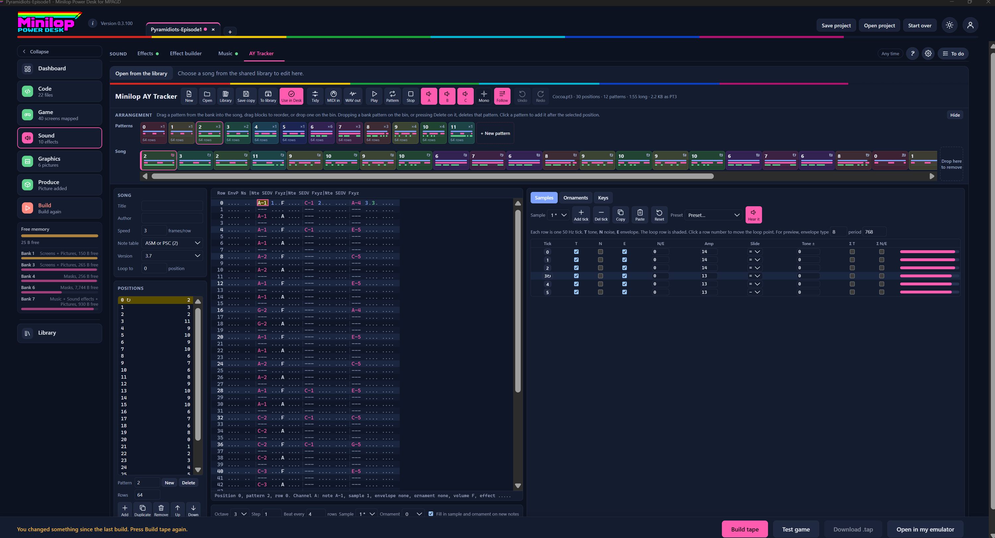Switch to the Keys tab
The image size is (995, 538).
[x=603, y=198]
